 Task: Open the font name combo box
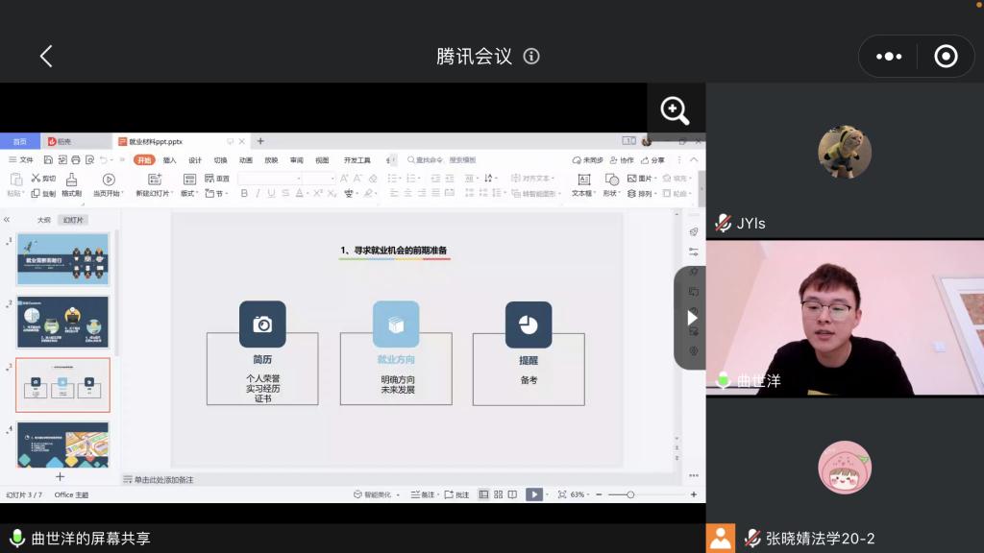click(269, 179)
